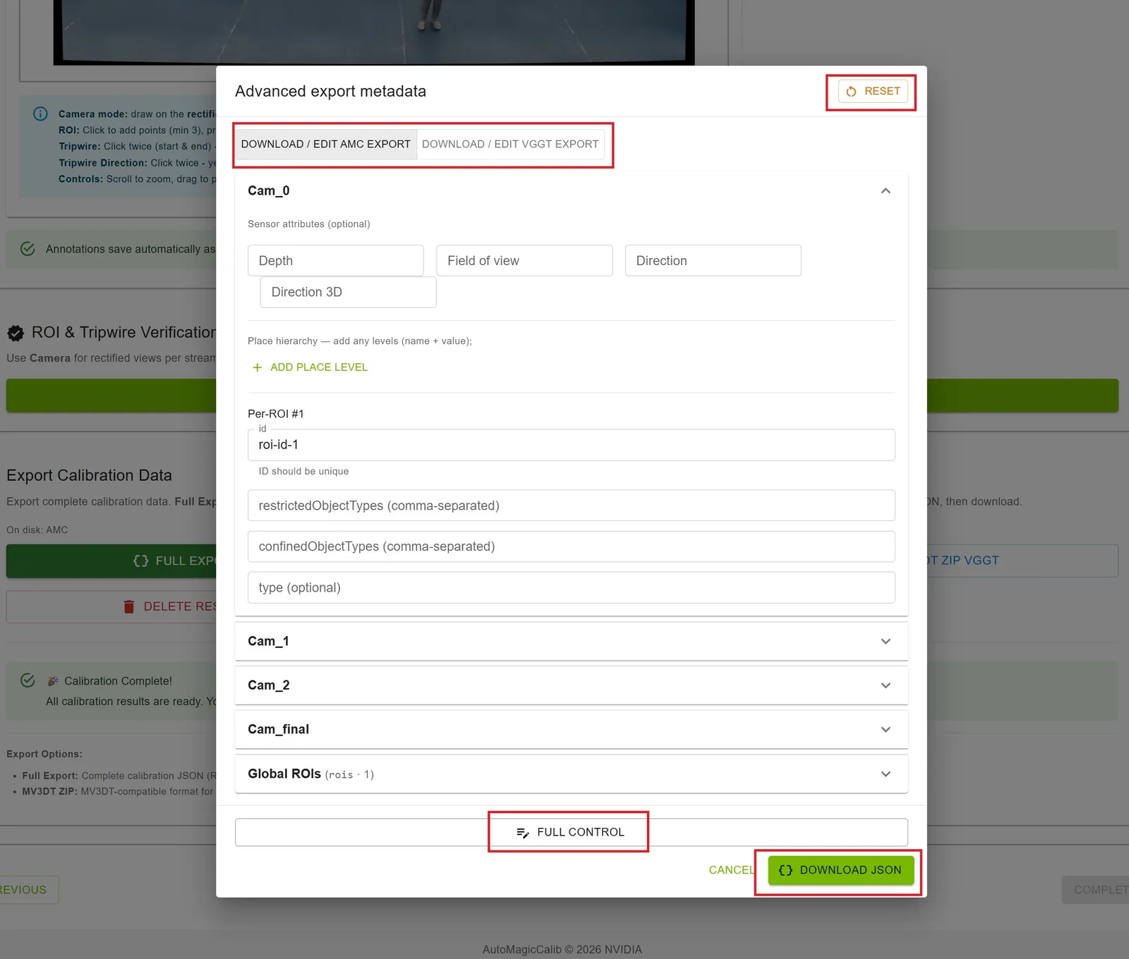Expand the Cam_2 section
1129x959 pixels.
click(571, 685)
